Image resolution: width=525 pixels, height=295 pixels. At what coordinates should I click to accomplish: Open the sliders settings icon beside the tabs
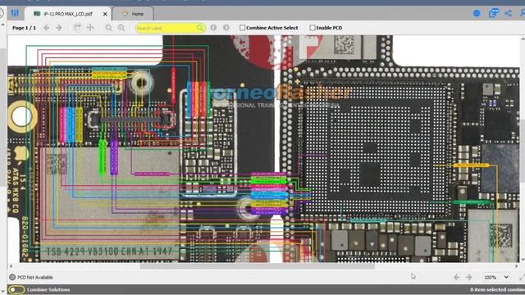(15, 13)
